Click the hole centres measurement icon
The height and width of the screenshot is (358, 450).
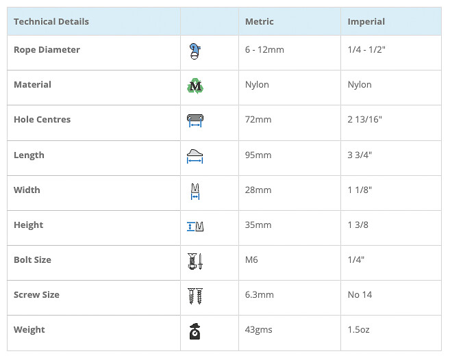pos(195,121)
